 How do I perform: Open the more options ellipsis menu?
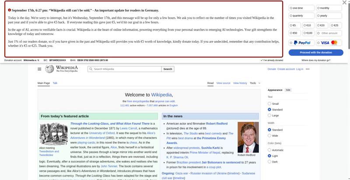[308, 69]
